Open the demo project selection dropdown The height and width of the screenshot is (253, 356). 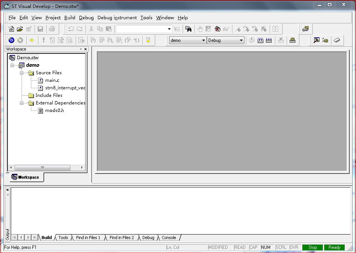pyautogui.click(x=203, y=40)
